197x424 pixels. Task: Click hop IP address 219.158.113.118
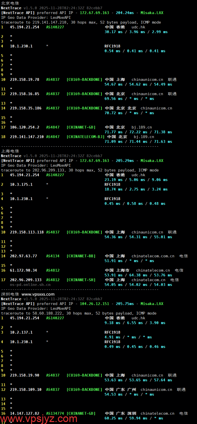(27, 232)
